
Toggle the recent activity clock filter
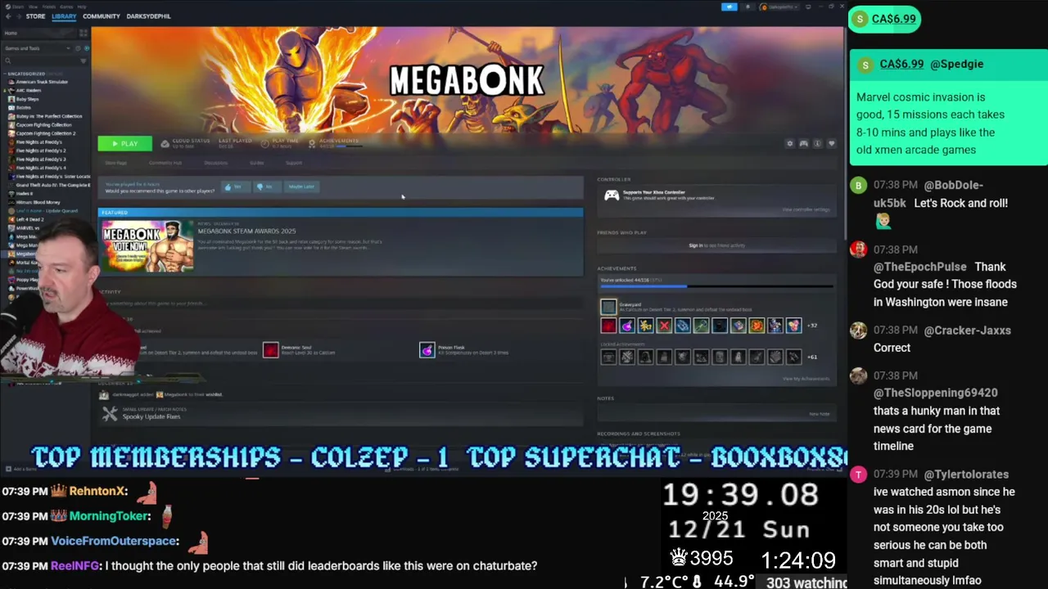78,48
